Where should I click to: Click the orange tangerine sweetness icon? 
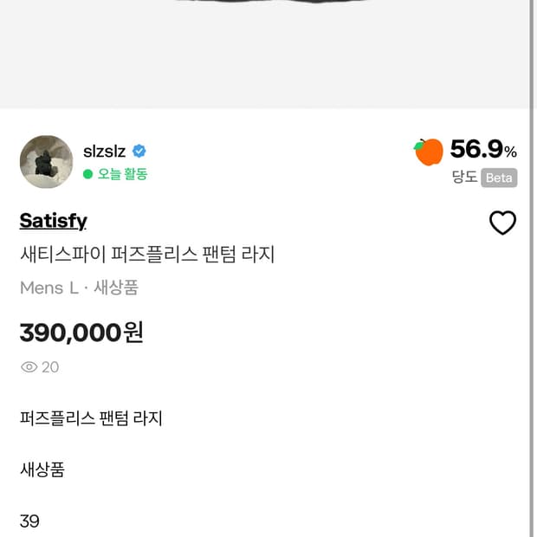click(428, 152)
